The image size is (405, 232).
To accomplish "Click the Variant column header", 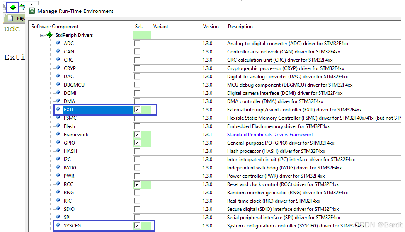I will (161, 27).
